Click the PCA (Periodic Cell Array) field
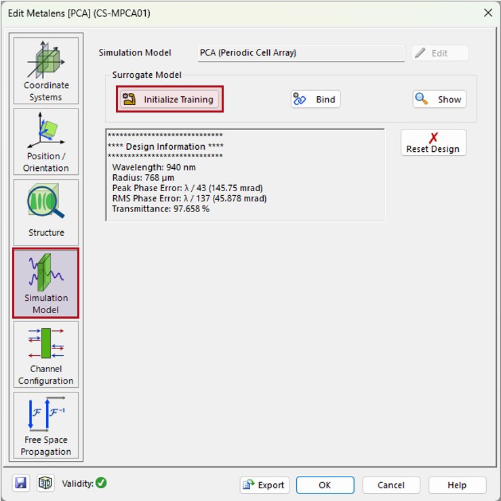Viewport: 501px width, 501px height. point(300,53)
